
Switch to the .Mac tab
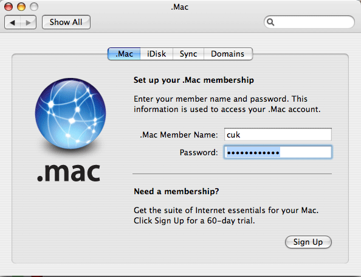tap(124, 54)
